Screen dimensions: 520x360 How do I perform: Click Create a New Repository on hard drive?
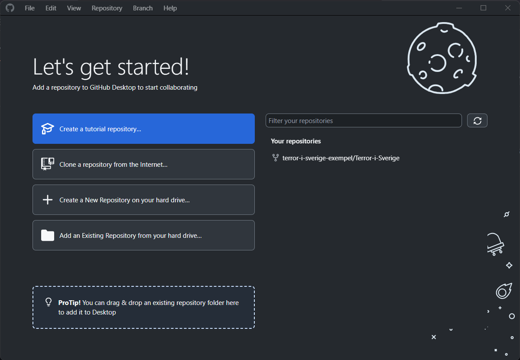(143, 200)
